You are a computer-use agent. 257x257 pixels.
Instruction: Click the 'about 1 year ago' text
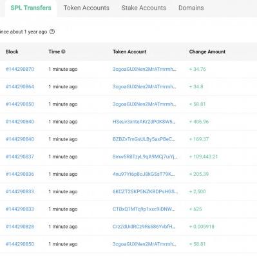[x=28, y=32]
